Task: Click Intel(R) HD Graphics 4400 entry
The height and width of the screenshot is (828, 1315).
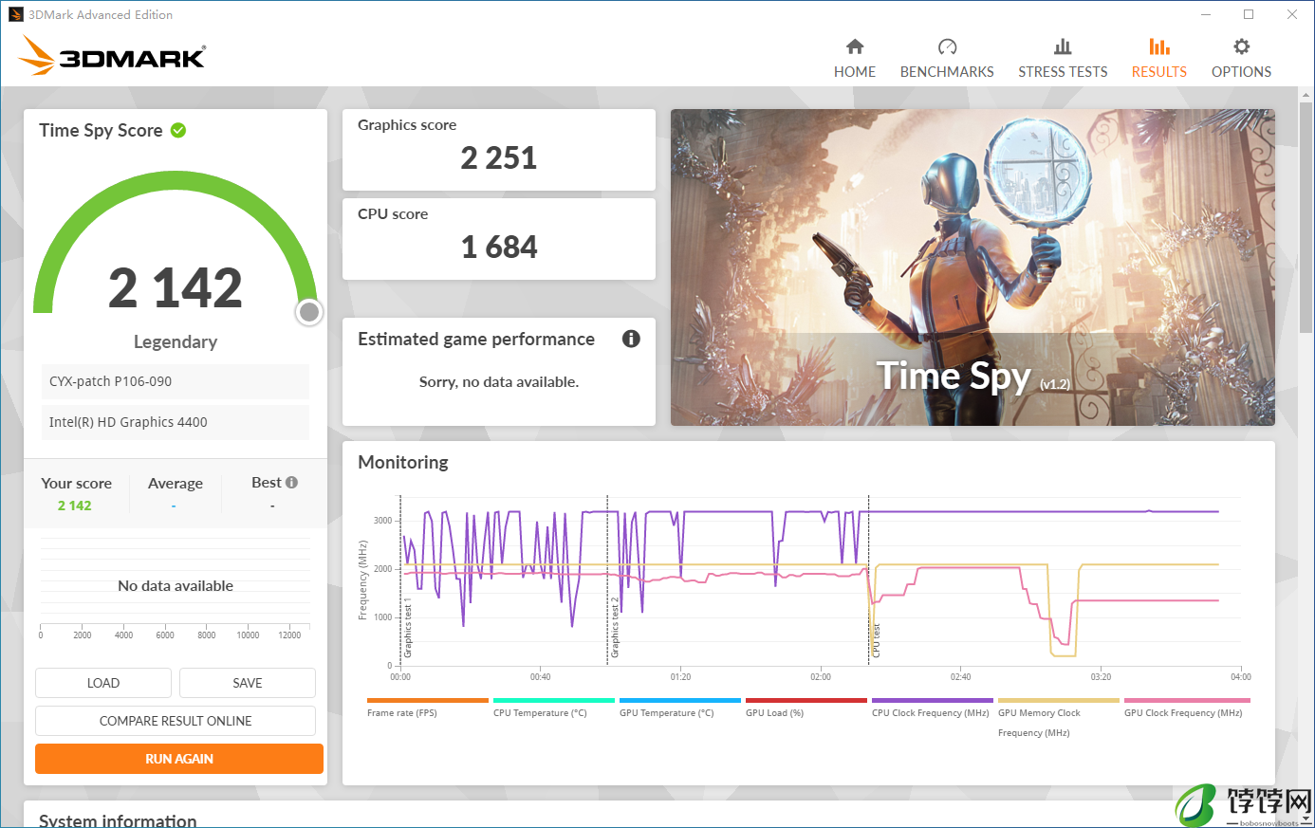Action: (x=176, y=422)
